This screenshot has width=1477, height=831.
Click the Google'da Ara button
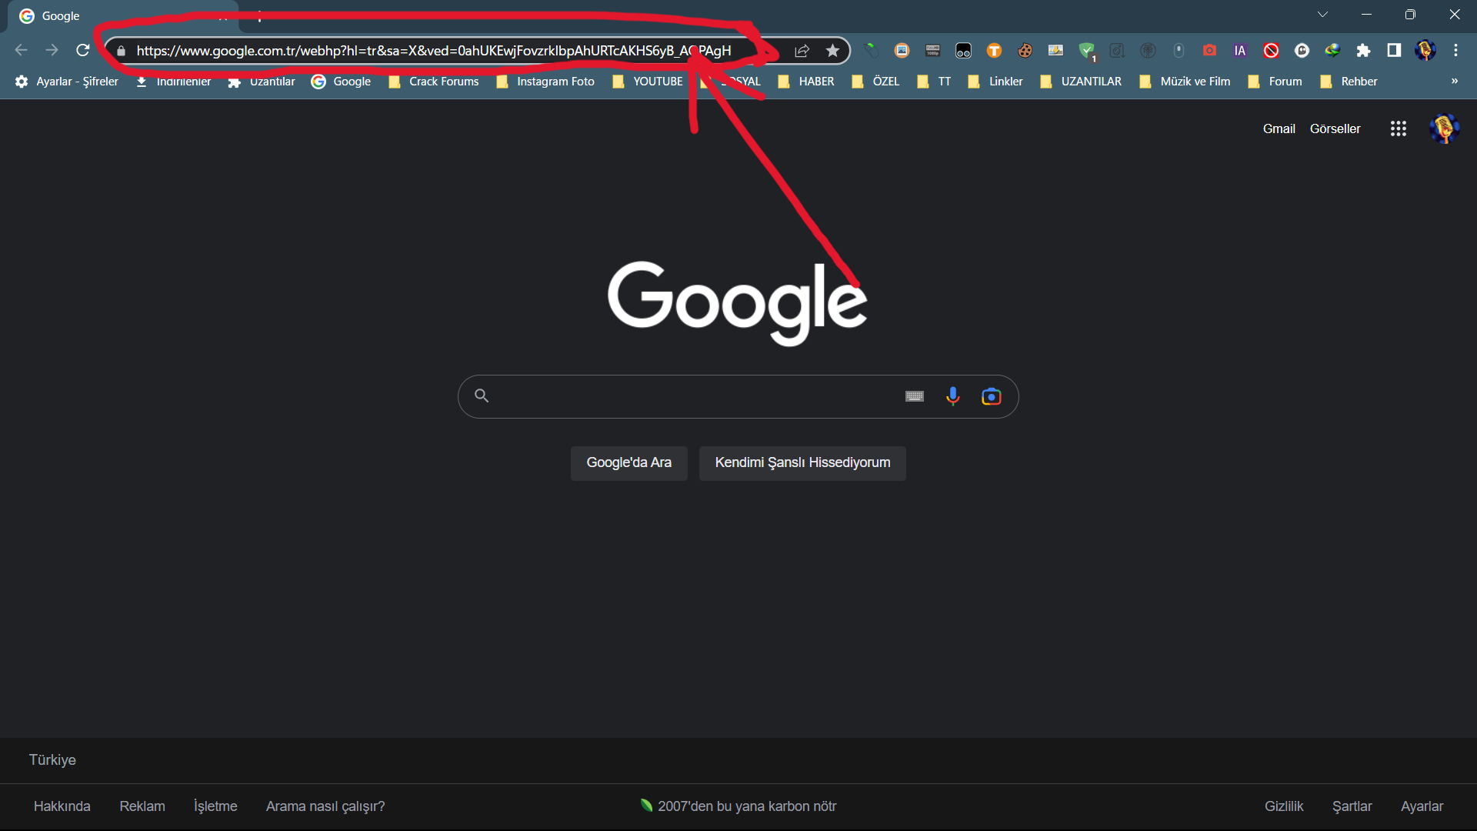(x=628, y=463)
